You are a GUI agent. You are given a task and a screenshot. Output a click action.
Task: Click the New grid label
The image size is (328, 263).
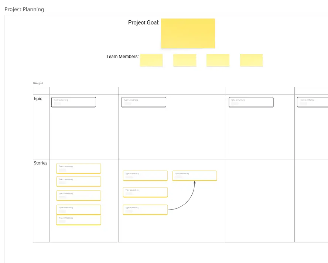37,83
